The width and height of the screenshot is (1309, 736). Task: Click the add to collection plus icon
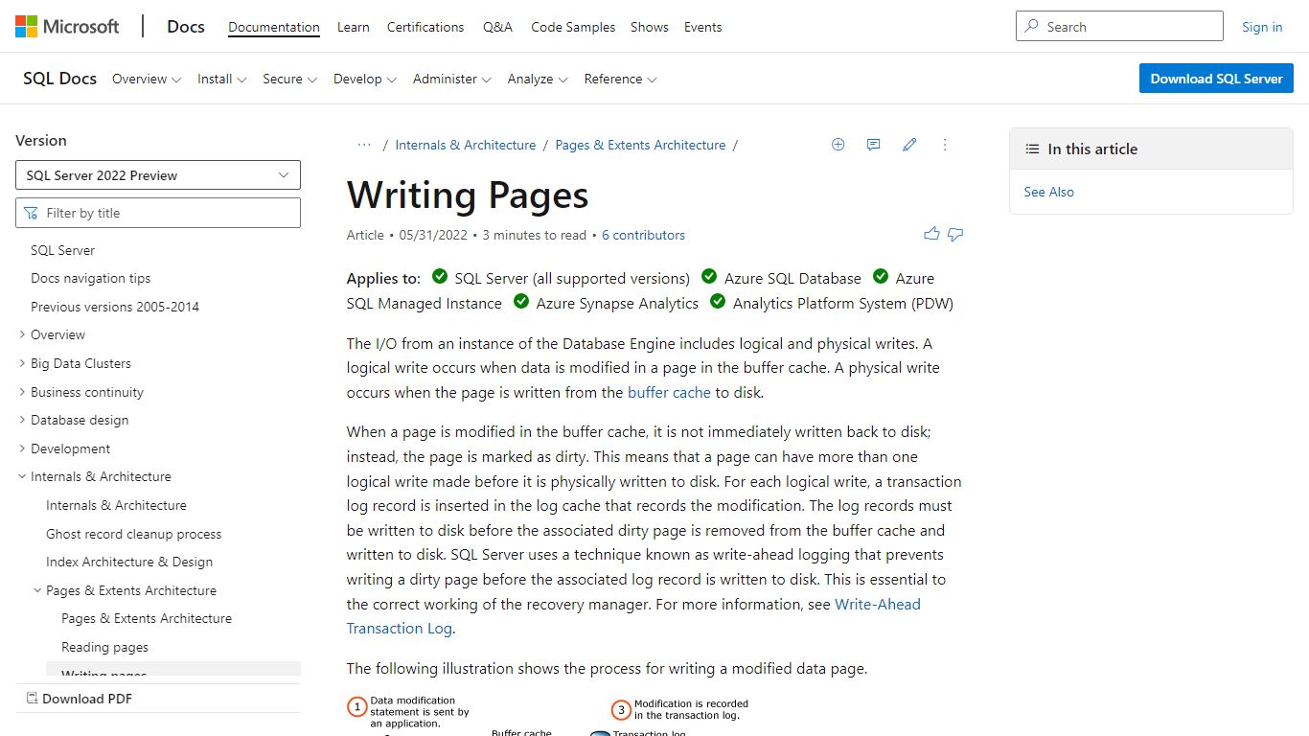pyautogui.click(x=838, y=145)
